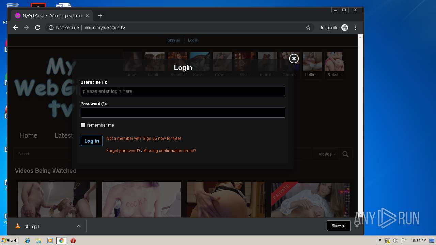Open the Missing confirmation email? link
The width and height of the screenshot is (436, 245).
[x=170, y=151]
